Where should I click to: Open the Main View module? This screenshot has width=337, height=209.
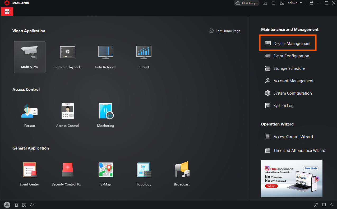[x=30, y=57]
